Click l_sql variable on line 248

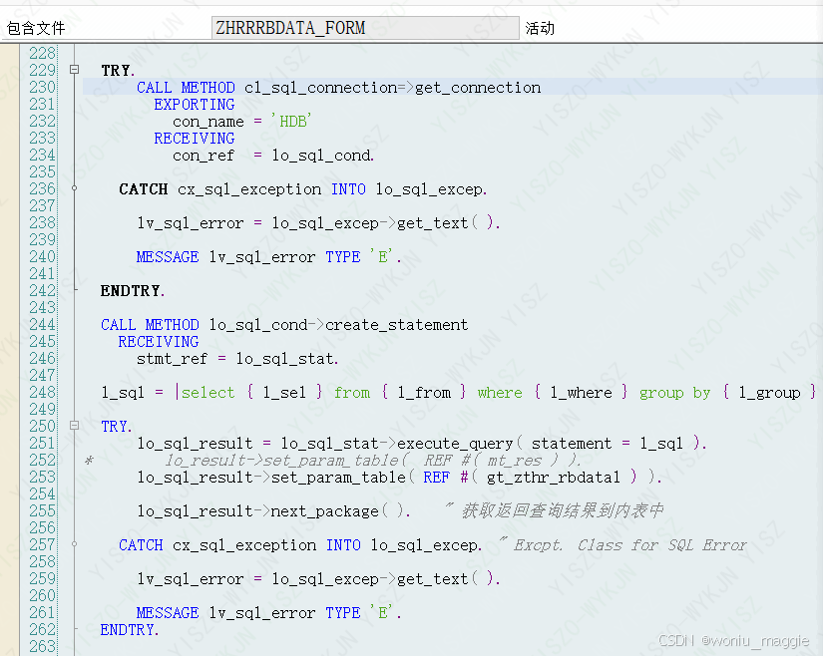pyautogui.click(x=123, y=393)
